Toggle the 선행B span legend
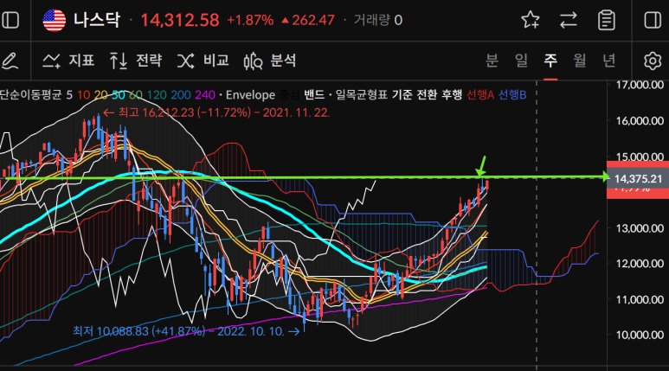This screenshot has width=669, height=371. [512, 94]
